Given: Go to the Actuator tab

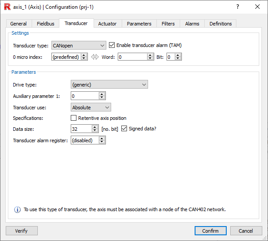Looking at the screenshot, I should click(x=107, y=24).
